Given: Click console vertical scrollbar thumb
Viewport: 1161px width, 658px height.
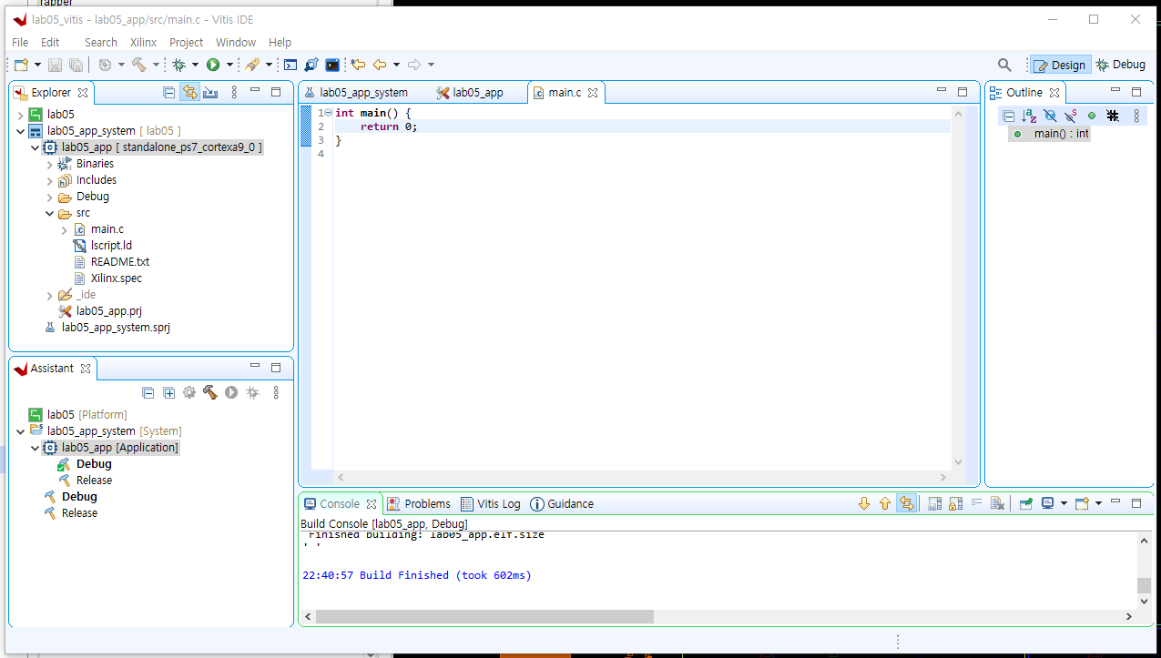Looking at the screenshot, I should click(1144, 586).
